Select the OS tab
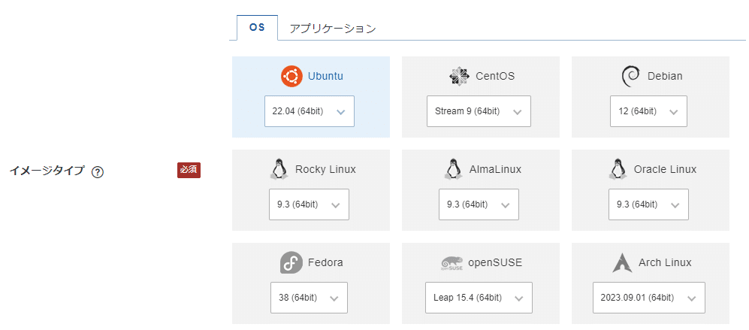 coord(257,28)
